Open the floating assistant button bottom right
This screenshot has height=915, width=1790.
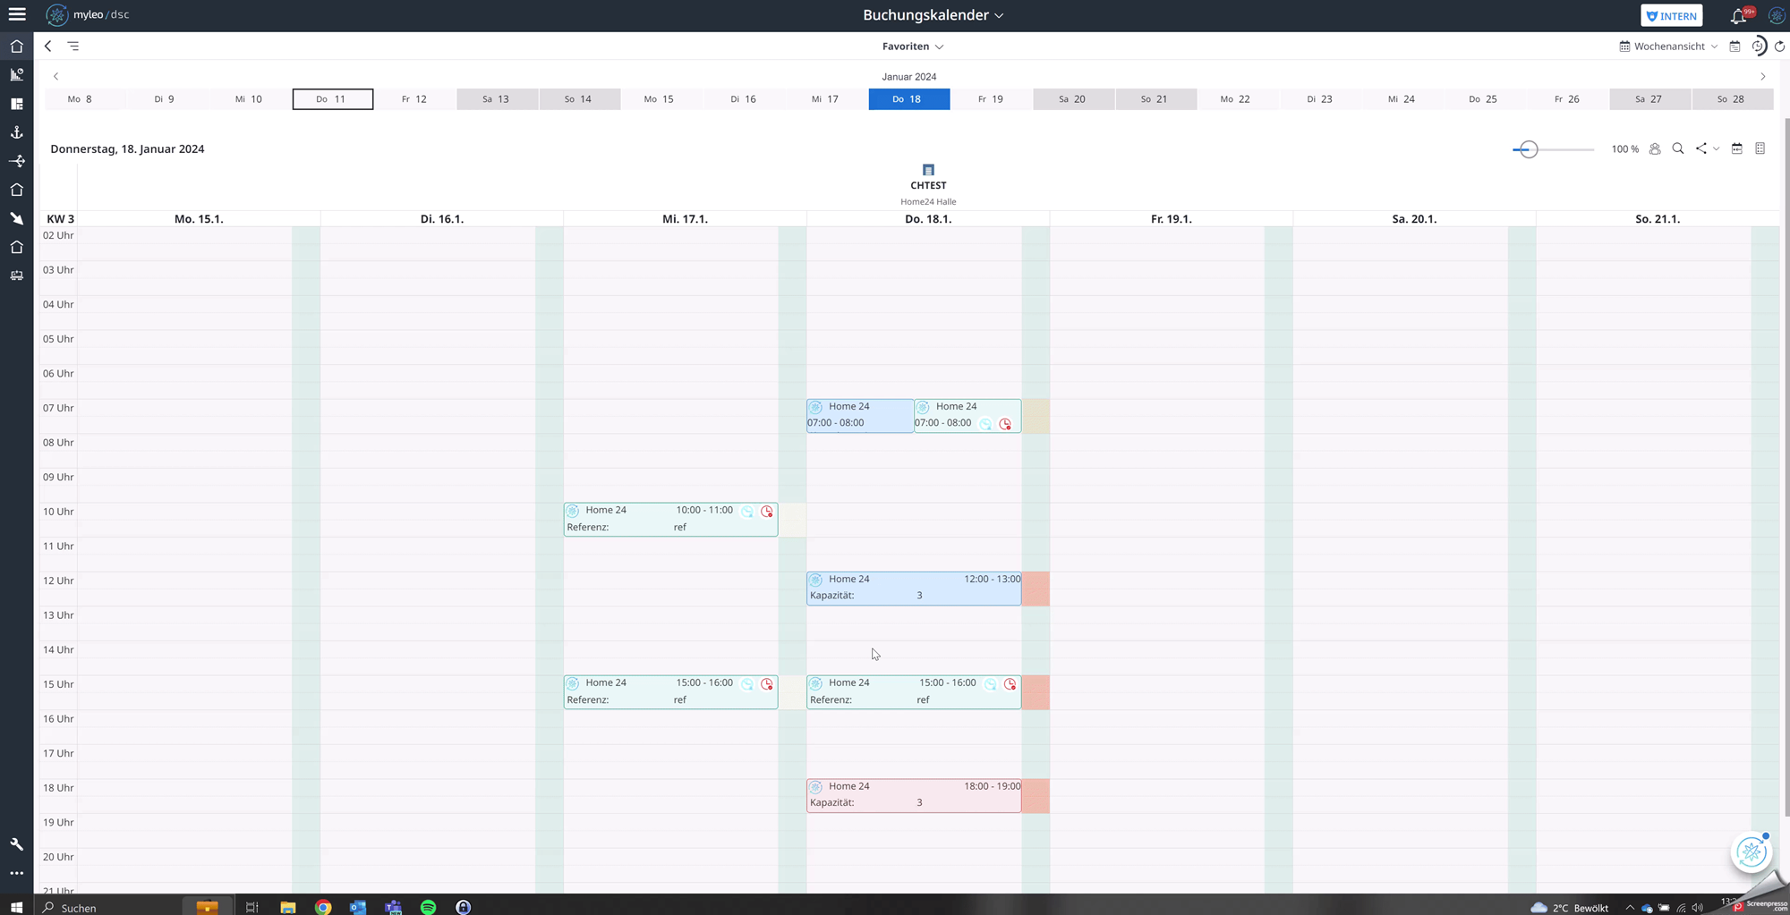click(x=1752, y=852)
